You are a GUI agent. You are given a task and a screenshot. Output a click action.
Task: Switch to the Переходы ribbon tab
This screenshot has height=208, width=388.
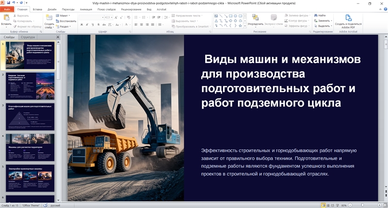tap(68, 9)
